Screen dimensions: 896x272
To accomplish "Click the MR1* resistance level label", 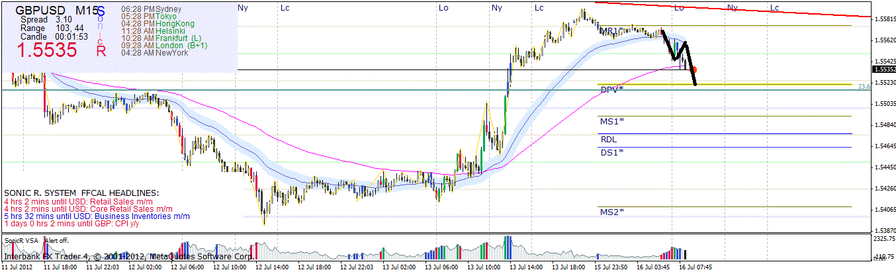I will [x=612, y=31].
